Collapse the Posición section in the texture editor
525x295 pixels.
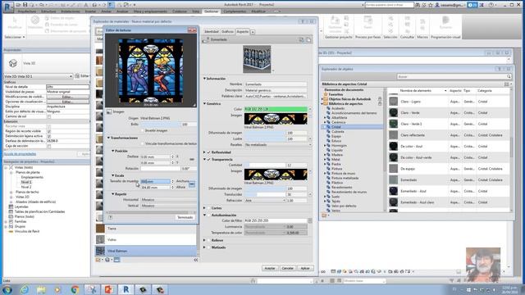click(113, 151)
